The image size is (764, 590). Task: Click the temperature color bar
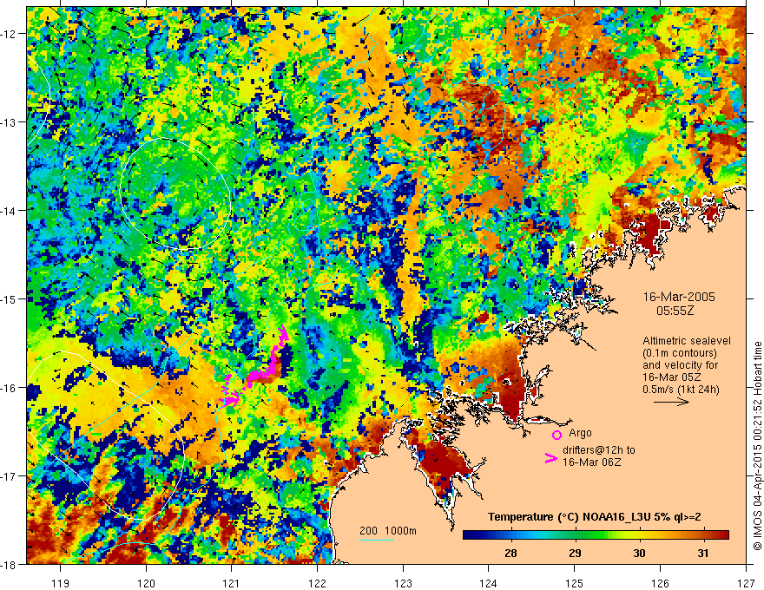(x=596, y=534)
